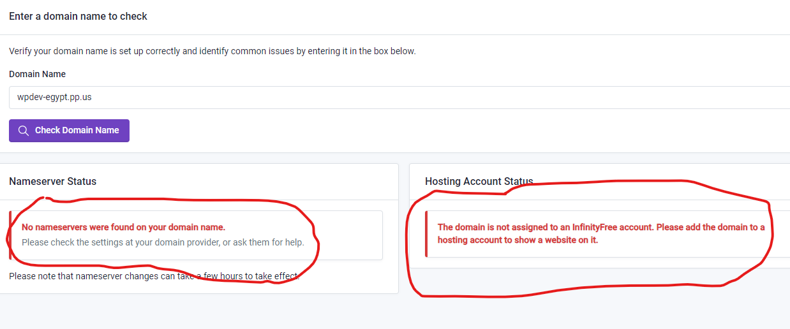The width and height of the screenshot is (790, 329).
Task: Click the red bar on nameserver alert
Action: [x=10, y=235]
